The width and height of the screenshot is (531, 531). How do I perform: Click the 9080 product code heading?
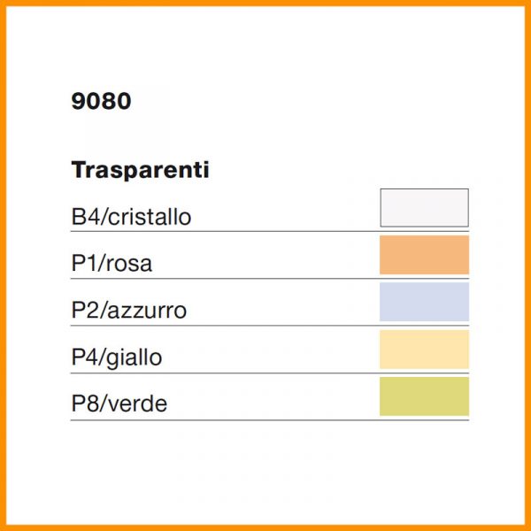[x=101, y=102]
